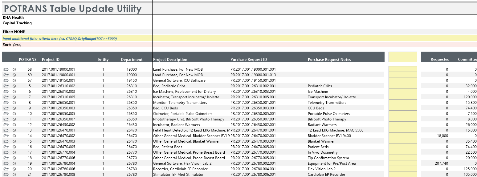Click the cancel circle icon for POTRANS 11
Viewport: 477px width, 177px height.
[x=14, y=119]
